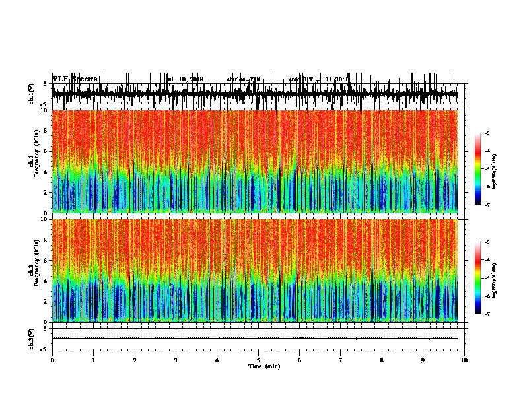Click time axis tick label '9'
Viewport: 523px width, 404px height.
coord(423,360)
